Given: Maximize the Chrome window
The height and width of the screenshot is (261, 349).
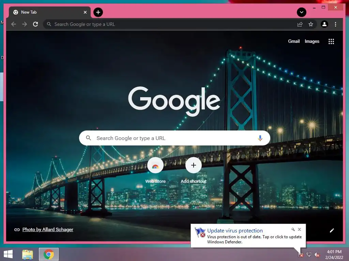Looking at the screenshot, I should tap(323, 7).
